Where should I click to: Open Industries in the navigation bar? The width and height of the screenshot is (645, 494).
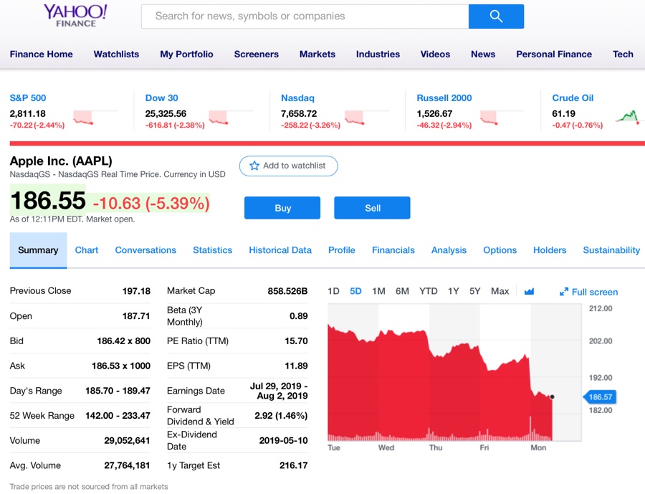point(378,54)
